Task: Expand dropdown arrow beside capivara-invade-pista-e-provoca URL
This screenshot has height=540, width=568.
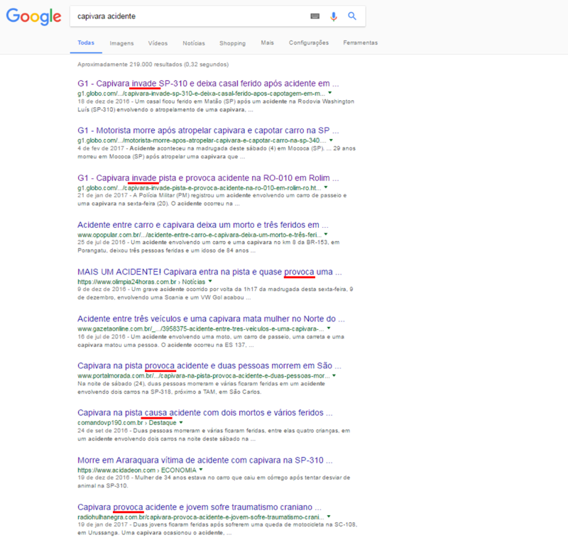Action: pyautogui.click(x=326, y=187)
